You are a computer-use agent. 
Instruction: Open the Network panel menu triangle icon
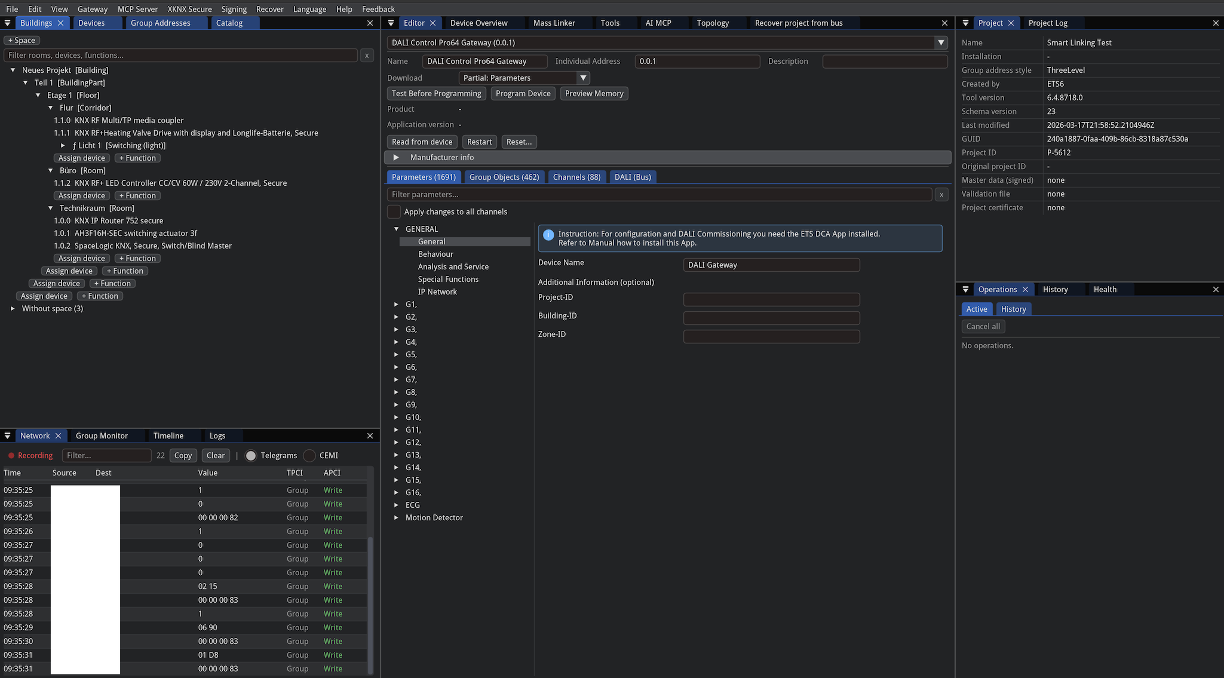point(7,435)
